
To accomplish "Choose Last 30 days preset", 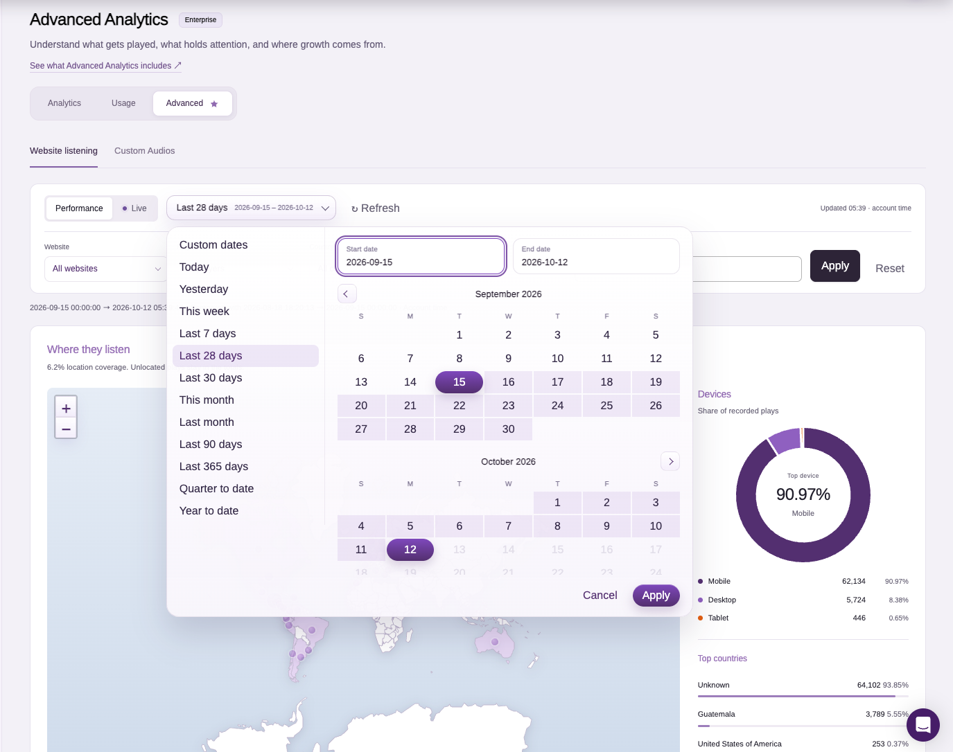I will coord(245,378).
